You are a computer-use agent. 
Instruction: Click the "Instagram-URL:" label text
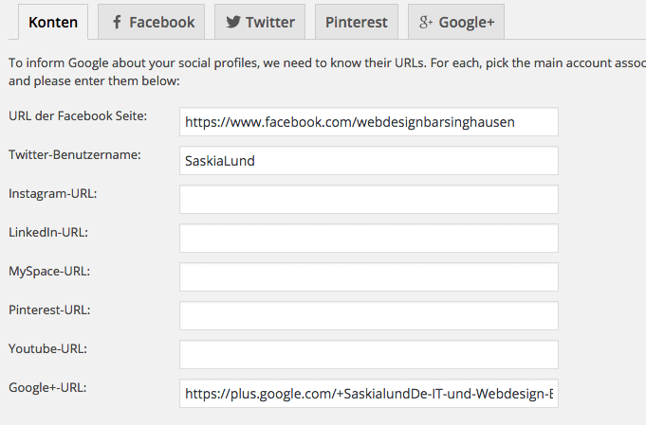[x=53, y=193]
